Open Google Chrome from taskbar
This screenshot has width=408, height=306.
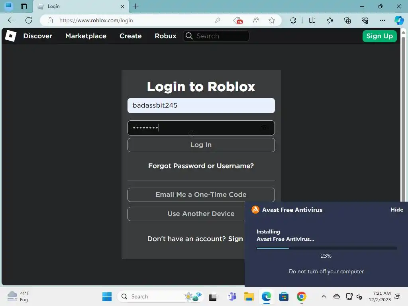tap(301, 296)
